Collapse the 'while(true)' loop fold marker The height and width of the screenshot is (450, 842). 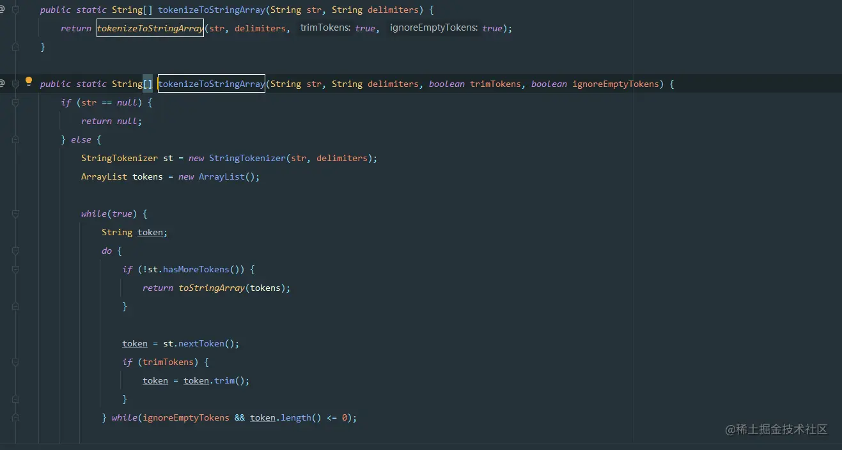click(15, 213)
